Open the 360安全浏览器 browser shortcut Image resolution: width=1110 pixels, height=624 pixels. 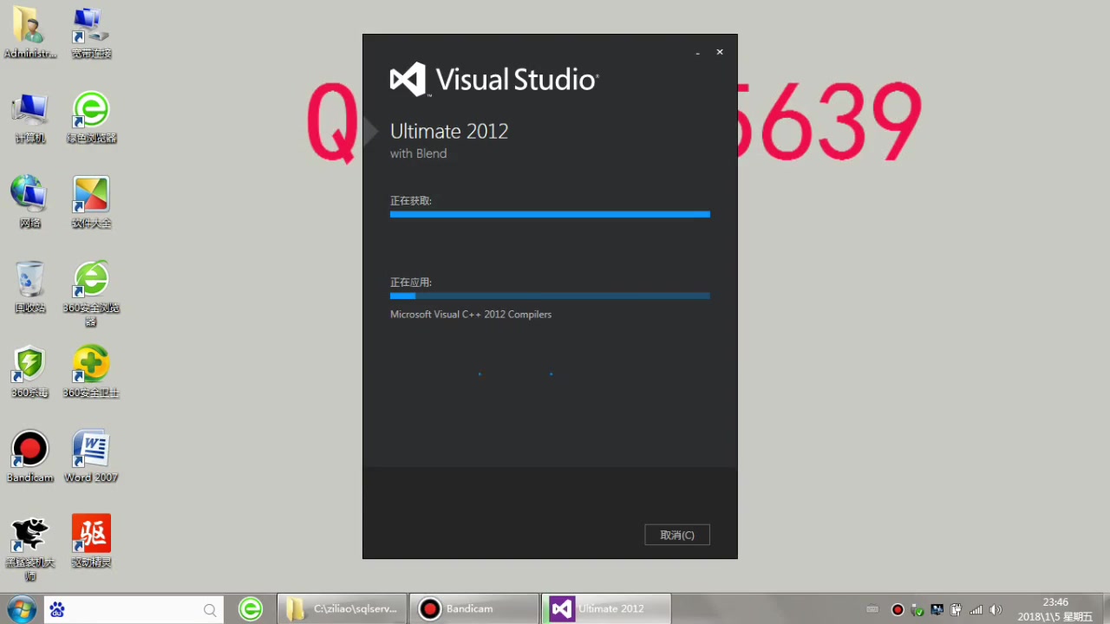pos(91,293)
